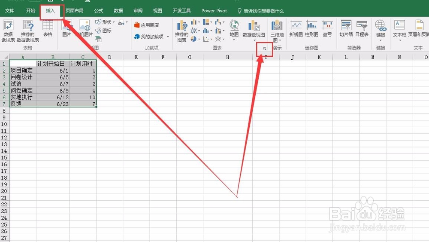Click row header 10

pos(4,124)
